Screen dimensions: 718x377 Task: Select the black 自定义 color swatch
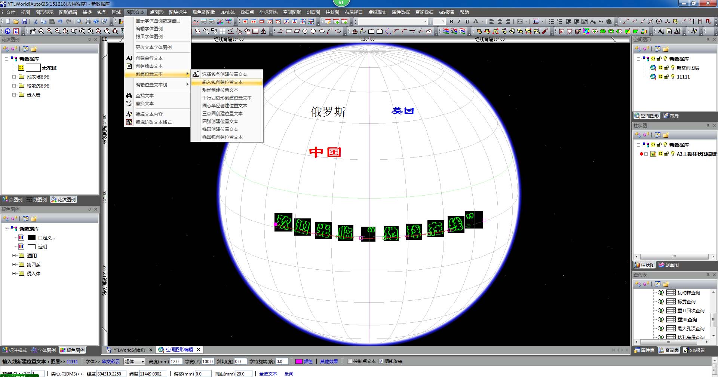(32, 237)
